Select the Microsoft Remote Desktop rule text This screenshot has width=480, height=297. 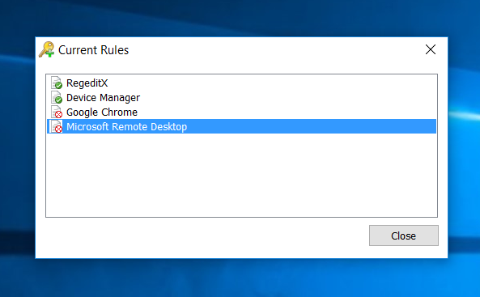pyautogui.click(x=126, y=127)
